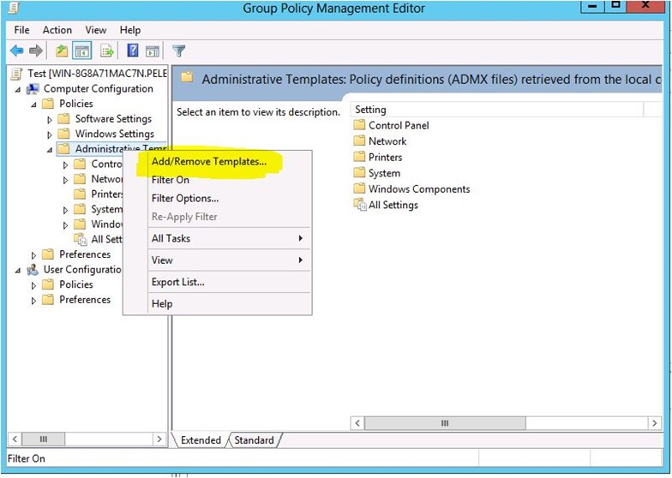Select Filter Options in context menu
Viewport: 672px width, 478px height.
tap(184, 199)
